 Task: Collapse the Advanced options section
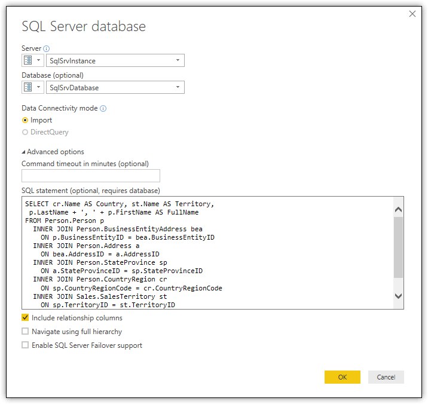tap(23, 152)
